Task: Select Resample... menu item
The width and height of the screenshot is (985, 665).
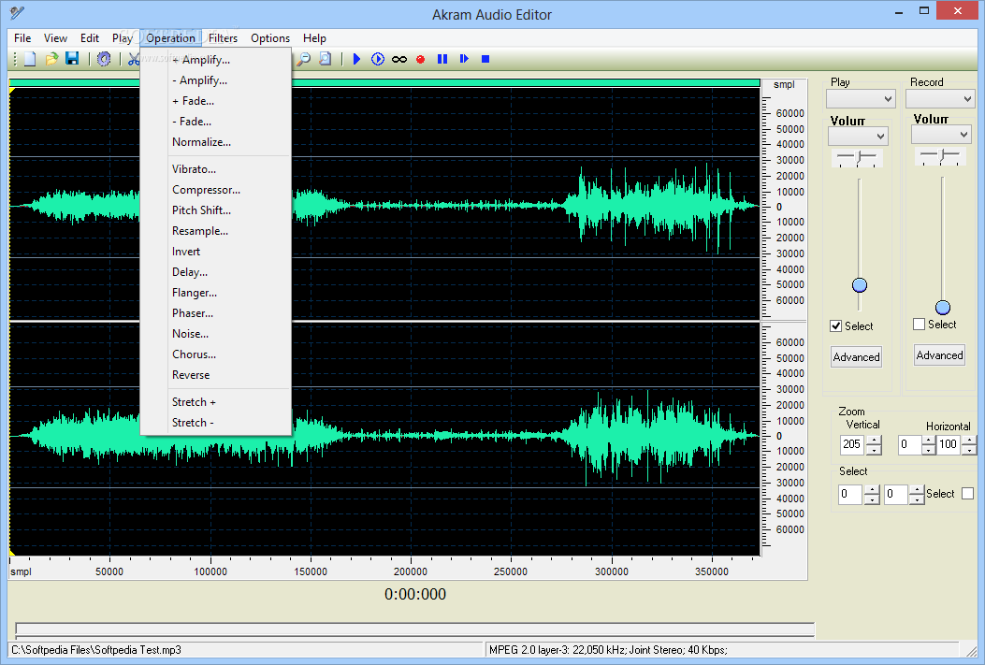Action: (215, 231)
